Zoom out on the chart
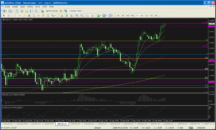This screenshot has width=216, height=130. [82, 16]
